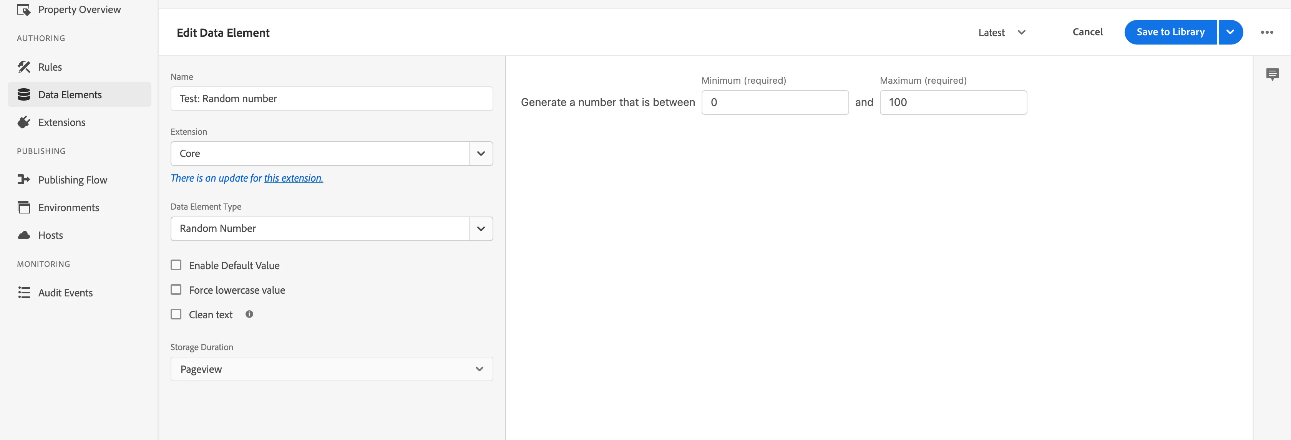The image size is (1291, 440).
Task: Expand the Storage Duration Pageview dropdown
Action: [331, 369]
